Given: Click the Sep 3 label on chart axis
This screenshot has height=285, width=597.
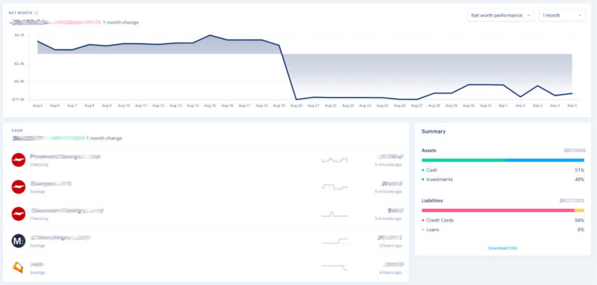Looking at the screenshot, I should [x=537, y=105].
